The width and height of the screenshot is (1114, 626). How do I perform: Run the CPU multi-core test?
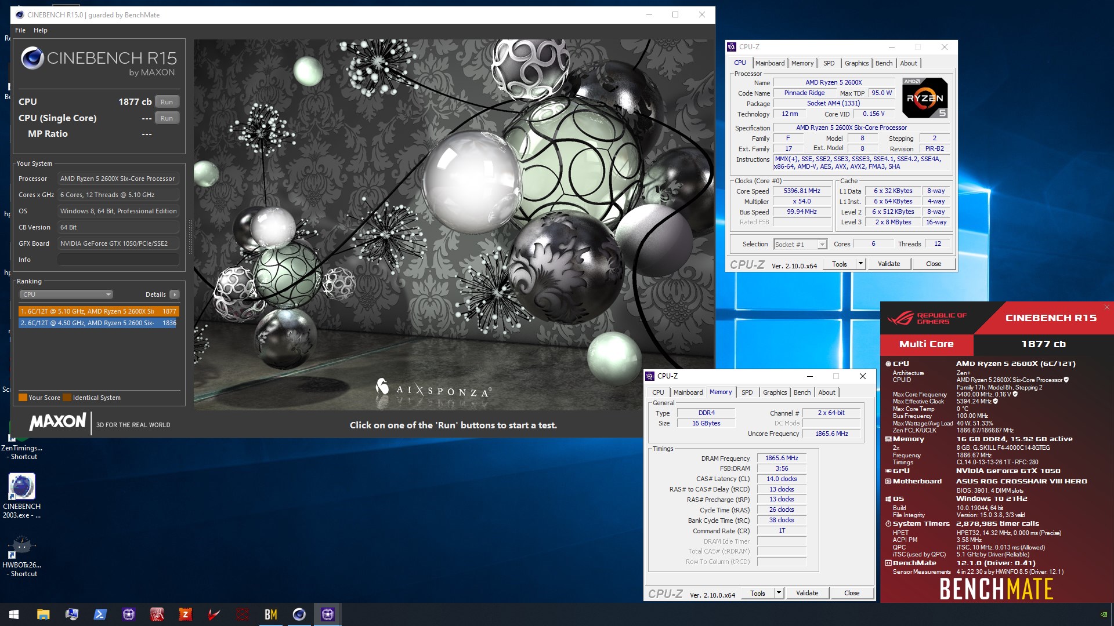pyautogui.click(x=167, y=102)
